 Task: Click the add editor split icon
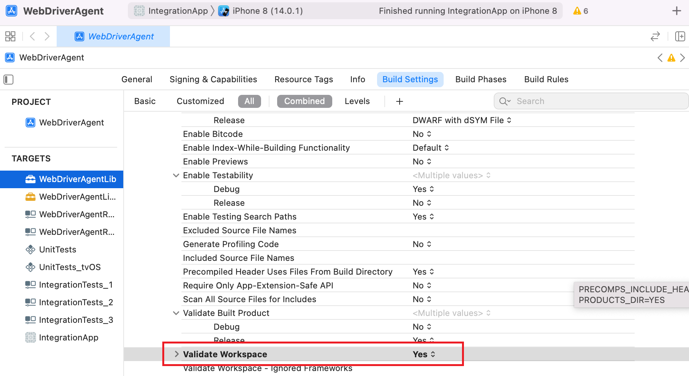pyautogui.click(x=680, y=36)
